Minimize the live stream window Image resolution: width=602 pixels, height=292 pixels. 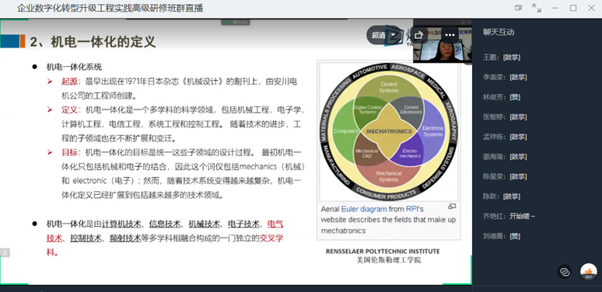[x=555, y=8]
